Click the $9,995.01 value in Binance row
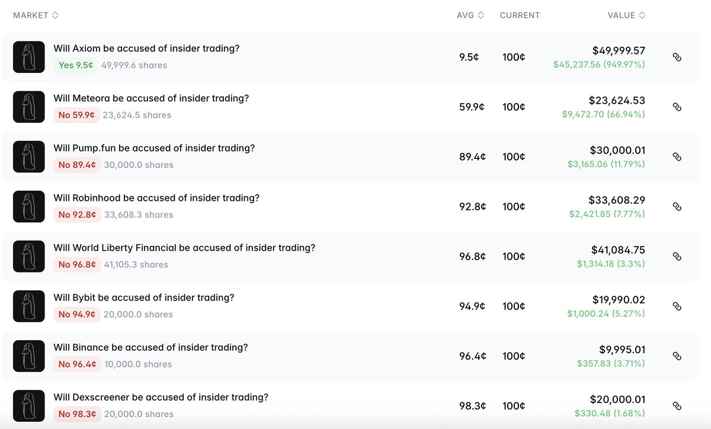Image resolution: width=711 pixels, height=429 pixels. (622, 350)
